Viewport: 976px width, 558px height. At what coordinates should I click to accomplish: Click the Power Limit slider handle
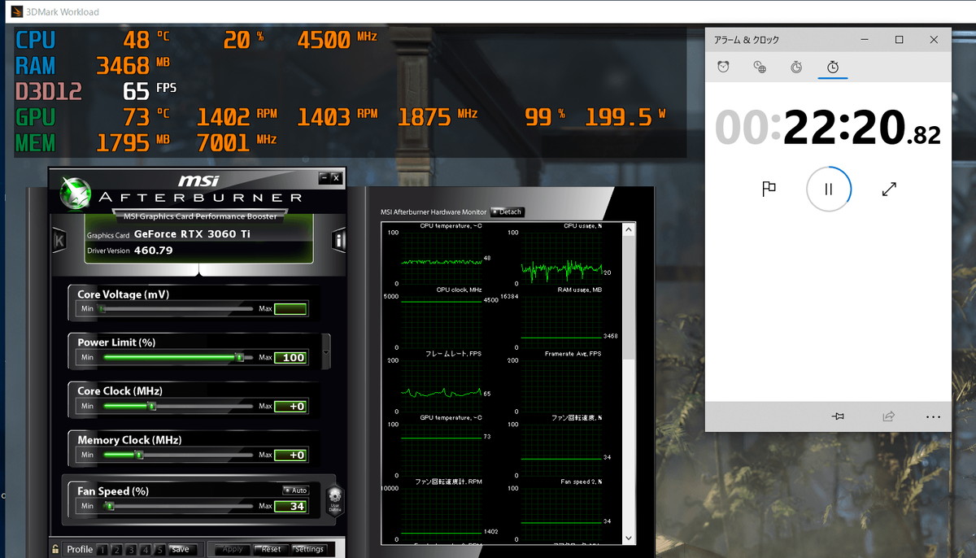point(239,357)
